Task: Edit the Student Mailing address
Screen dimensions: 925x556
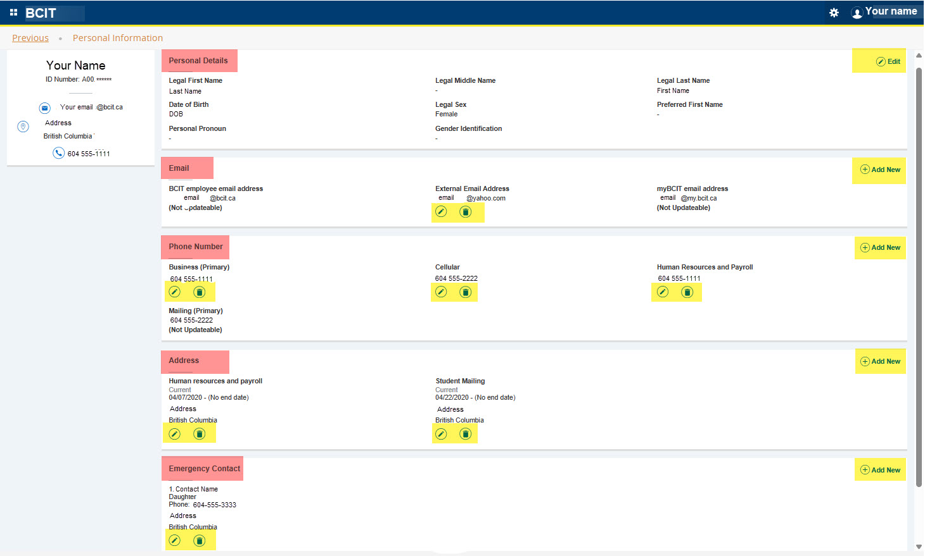Action: 441,433
